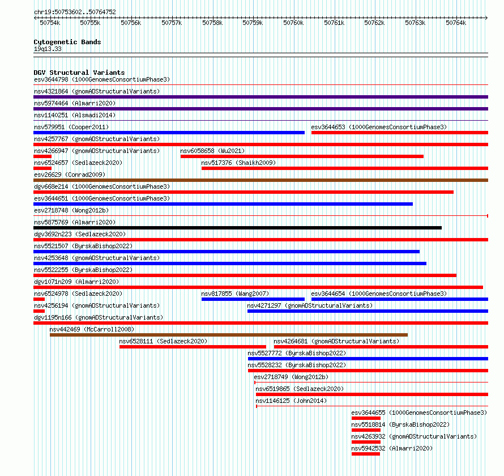Image resolution: width=504 pixels, height=476 pixels.
Task: Click nsv579951 (Cooper2011) label
Action: point(71,127)
